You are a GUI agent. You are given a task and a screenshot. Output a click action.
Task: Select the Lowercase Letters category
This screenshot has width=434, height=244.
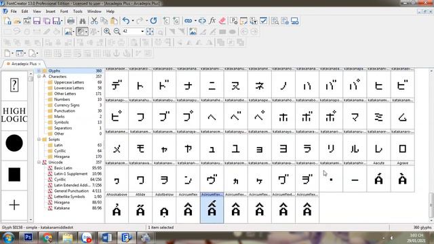(68, 88)
